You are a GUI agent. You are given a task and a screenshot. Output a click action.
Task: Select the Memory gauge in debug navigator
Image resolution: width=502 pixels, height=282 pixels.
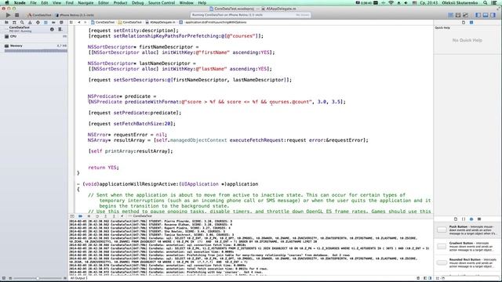click(x=35, y=47)
